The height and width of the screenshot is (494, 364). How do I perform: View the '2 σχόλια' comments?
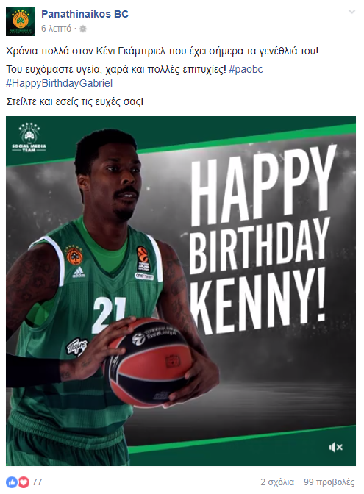click(x=277, y=482)
